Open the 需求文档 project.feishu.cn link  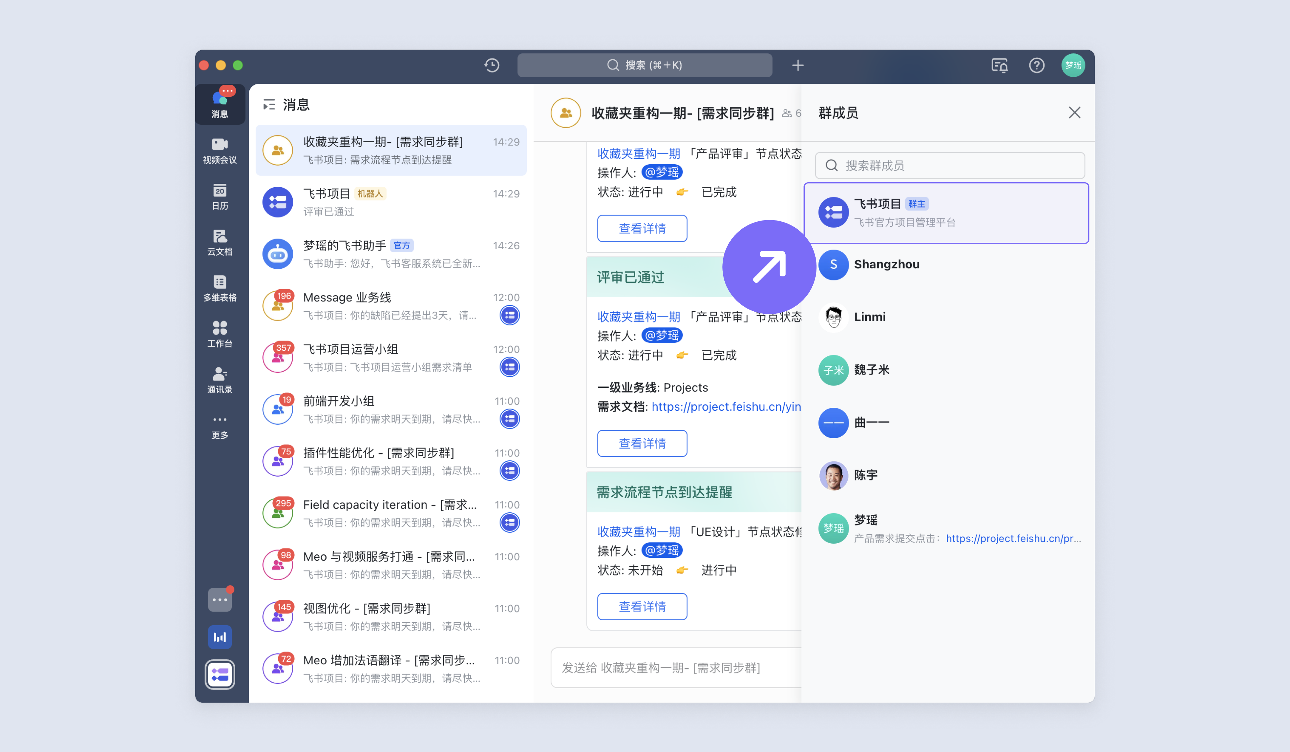point(726,407)
